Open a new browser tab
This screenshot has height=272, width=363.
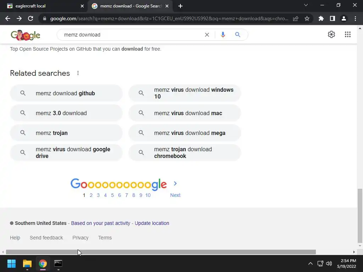coord(180,6)
